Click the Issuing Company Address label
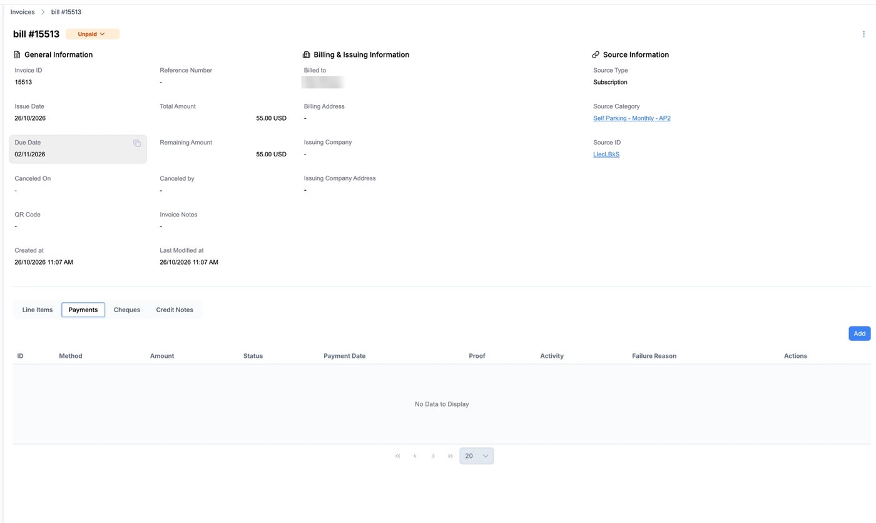This screenshot has width=876, height=523. (340, 178)
